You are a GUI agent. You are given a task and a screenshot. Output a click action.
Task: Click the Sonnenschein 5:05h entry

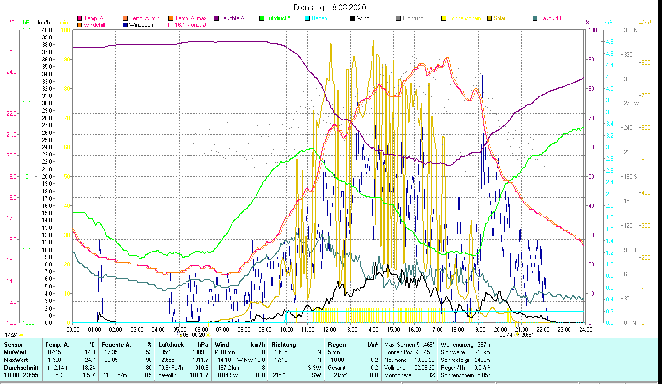[x=465, y=375]
